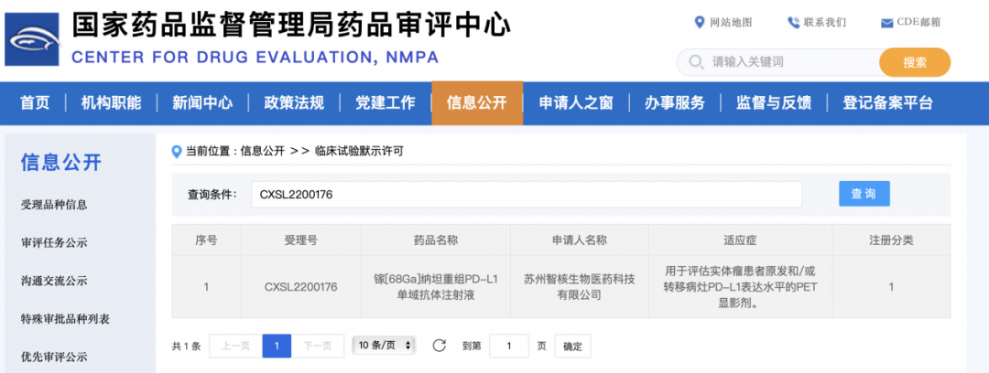Select the 信息公开 navigation tab
This screenshot has width=989, height=373.
[x=477, y=102]
